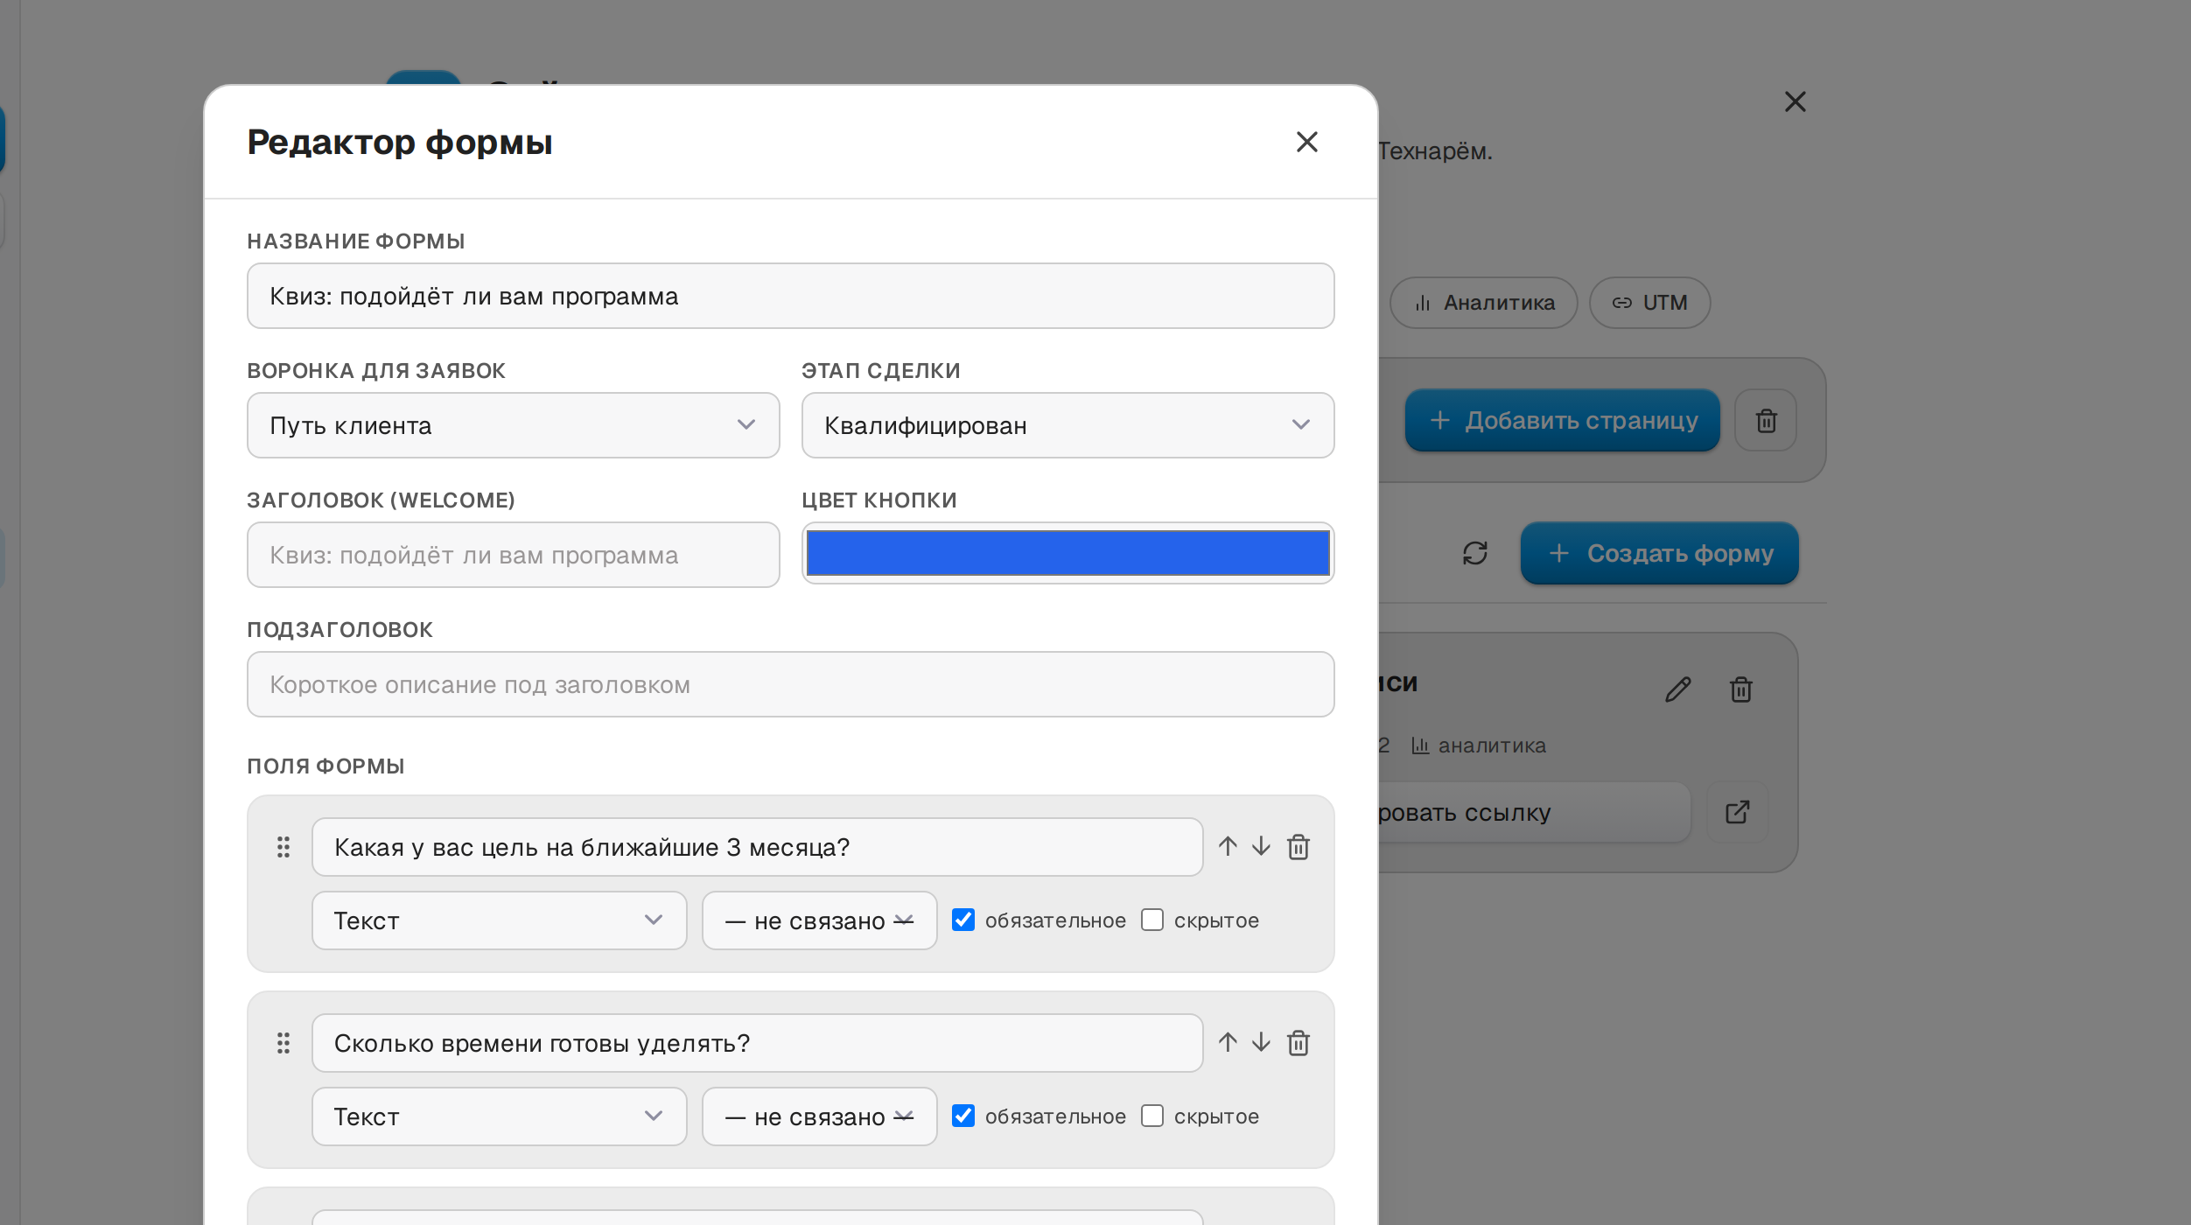Open the 'Текст' type dropdown for 'Какая у вас цель'
2191x1225 pixels.
coord(500,920)
